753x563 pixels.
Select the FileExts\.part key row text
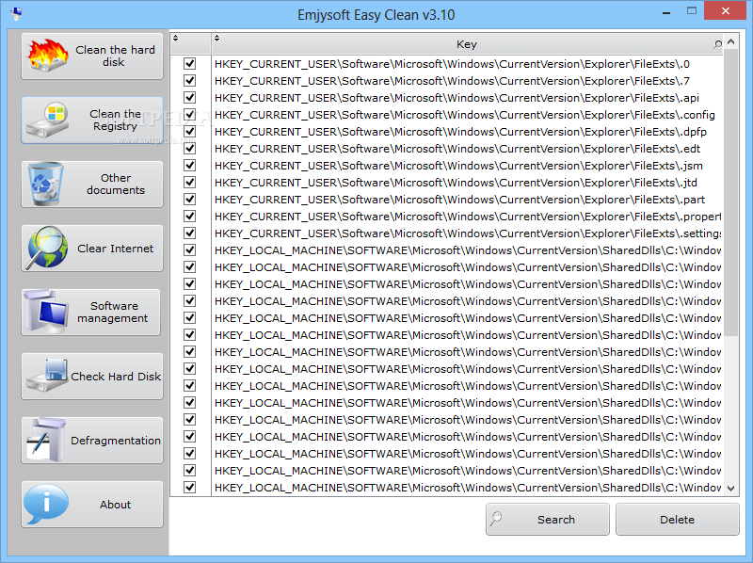(459, 200)
